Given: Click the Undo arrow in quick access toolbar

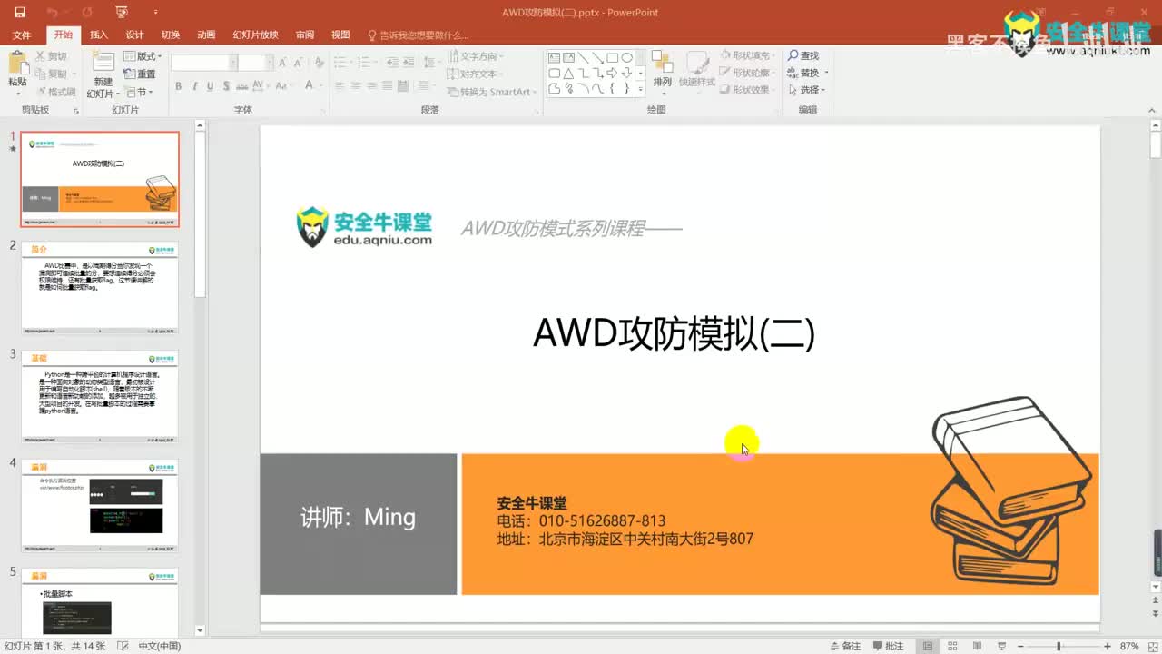Looking at the screenshot, I should (53, 13).
